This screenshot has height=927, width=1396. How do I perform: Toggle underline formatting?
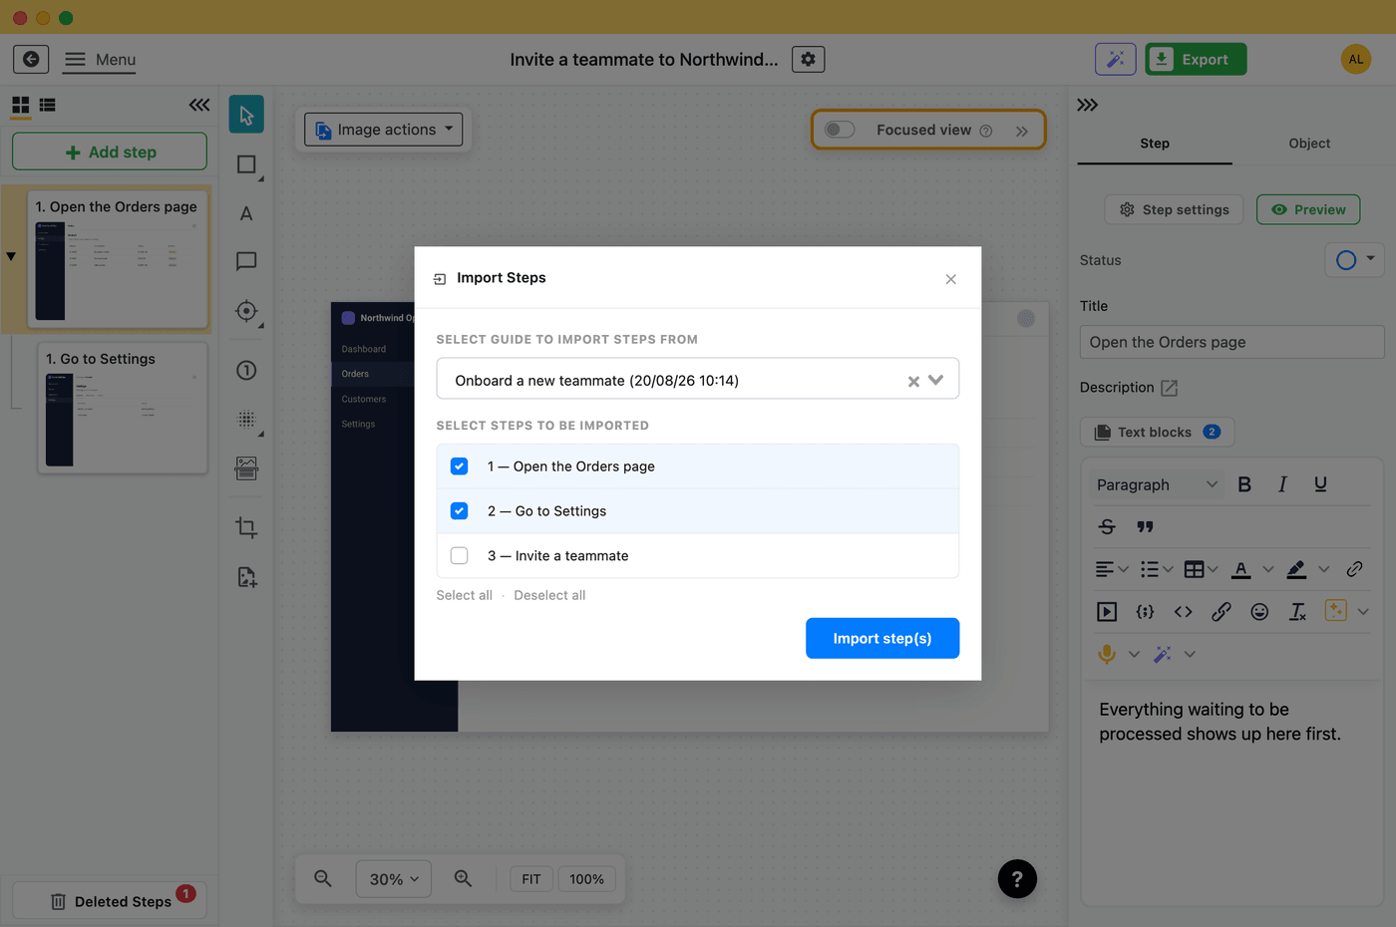[x=1320, y=484]
